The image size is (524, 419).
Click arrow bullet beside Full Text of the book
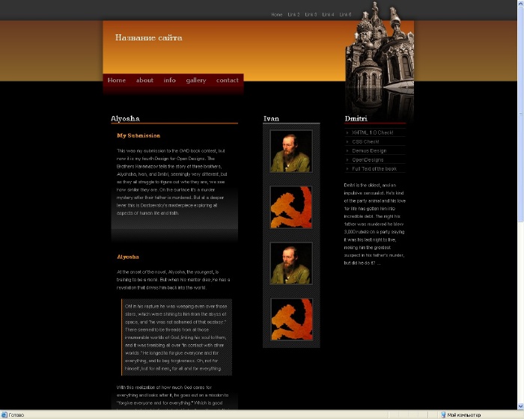pyautogui.click(x=347, y=169)
